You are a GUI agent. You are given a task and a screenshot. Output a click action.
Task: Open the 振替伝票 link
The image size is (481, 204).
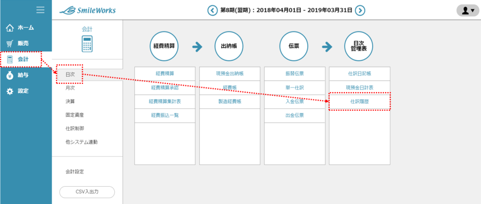(295, 74)
